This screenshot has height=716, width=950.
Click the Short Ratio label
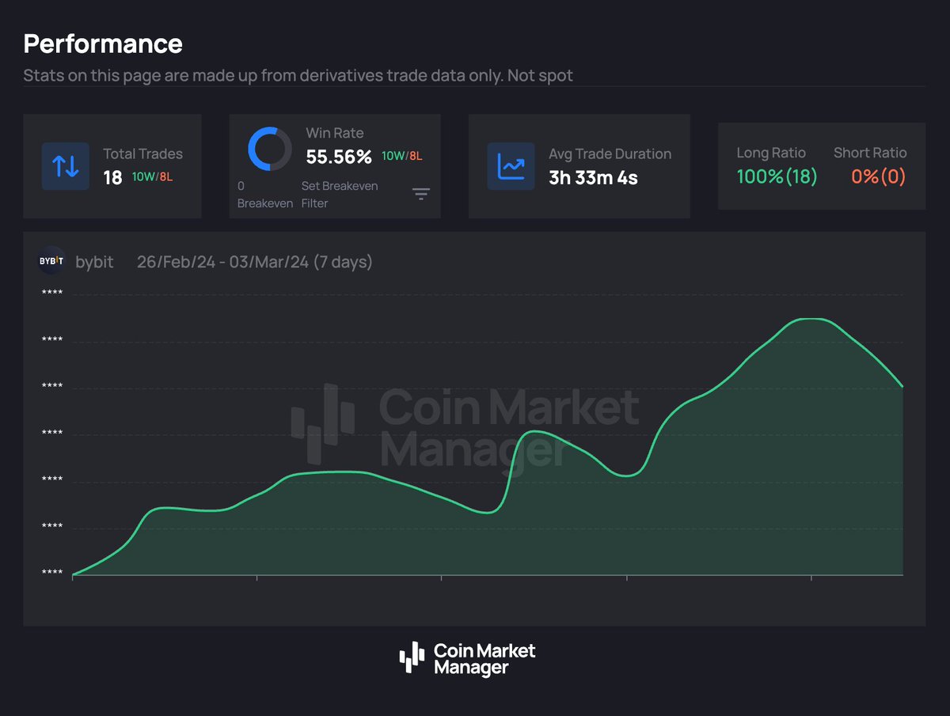(870, 153)
